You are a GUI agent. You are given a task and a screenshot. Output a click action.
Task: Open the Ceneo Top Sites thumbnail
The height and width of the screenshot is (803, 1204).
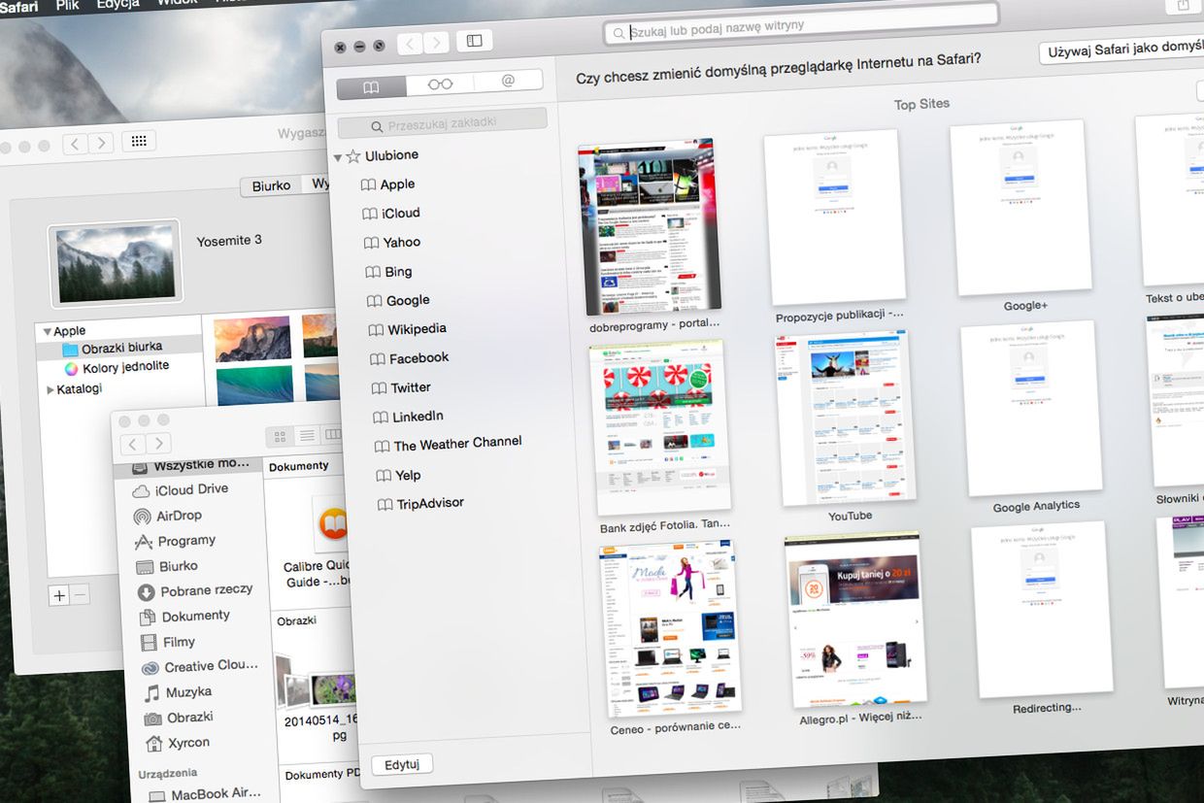[x=670, y=631]
